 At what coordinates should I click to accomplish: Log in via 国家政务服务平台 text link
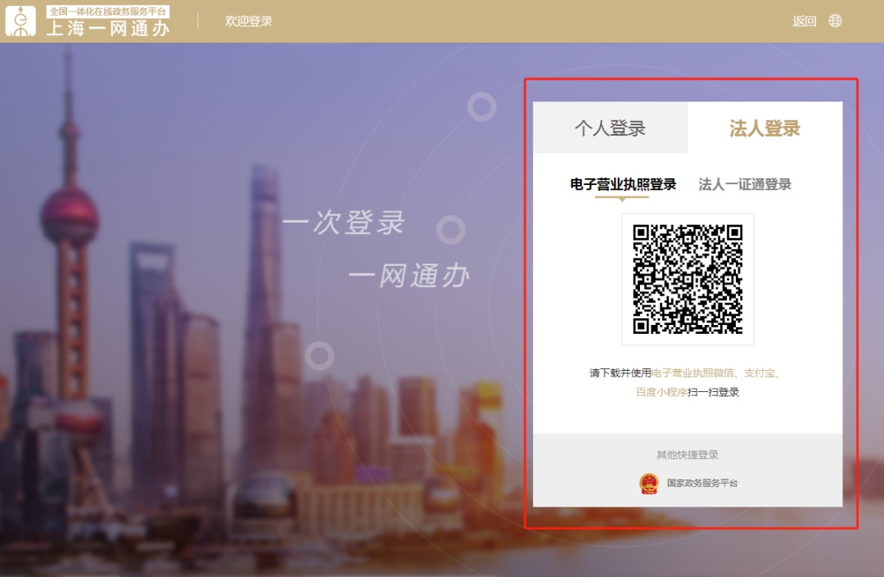pyautogui.click(x=701, y=484)
